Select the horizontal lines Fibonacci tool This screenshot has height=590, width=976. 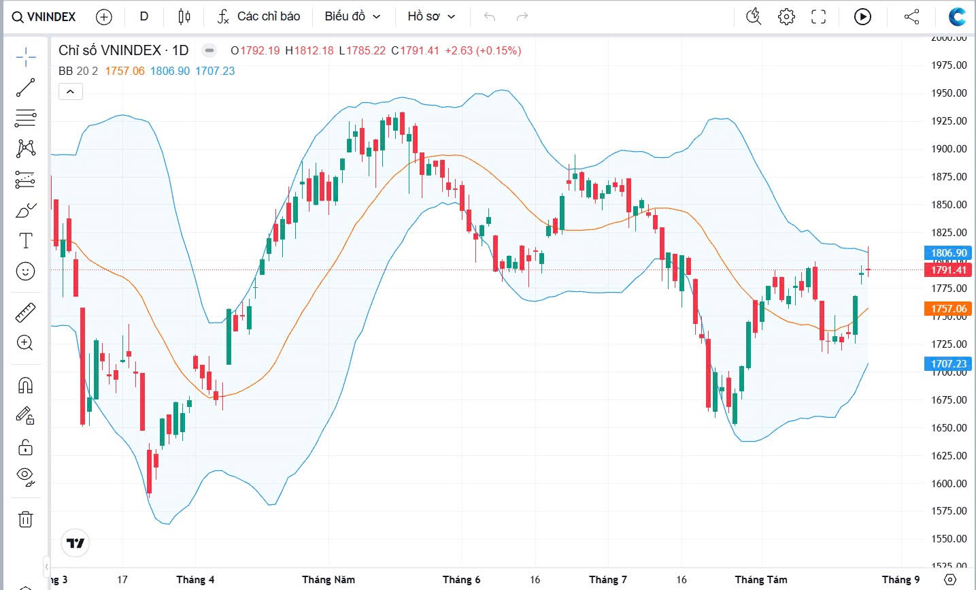click(x=25, y=118)
